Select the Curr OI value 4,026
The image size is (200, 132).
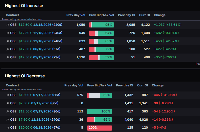pyautogui.click(x=143, y=120)
